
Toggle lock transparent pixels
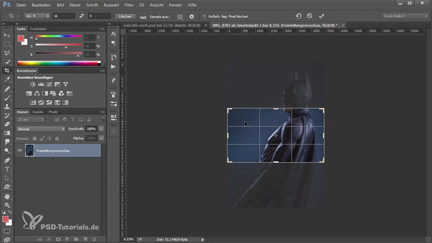click(34, 138)
